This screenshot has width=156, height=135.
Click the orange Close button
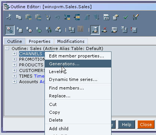point(146,125)
